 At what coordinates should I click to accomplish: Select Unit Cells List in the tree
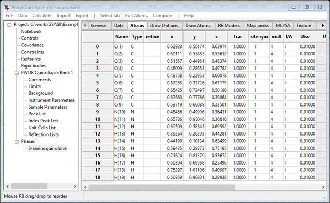click(x=42, y=128)
